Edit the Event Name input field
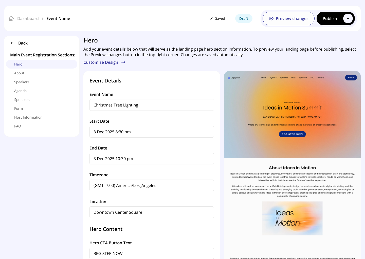The height and width of the screenshot is (259, 365). 152,105
